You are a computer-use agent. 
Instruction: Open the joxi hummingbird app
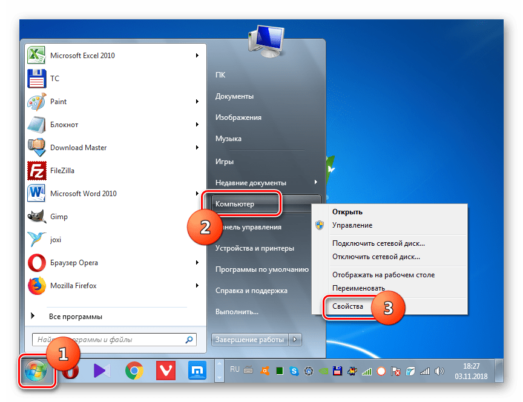pos(115,240)
